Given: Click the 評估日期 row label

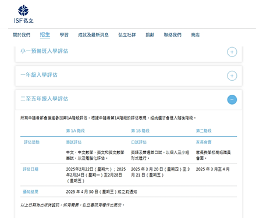Looking at the screenshot, I should click(x=31, y=169).
